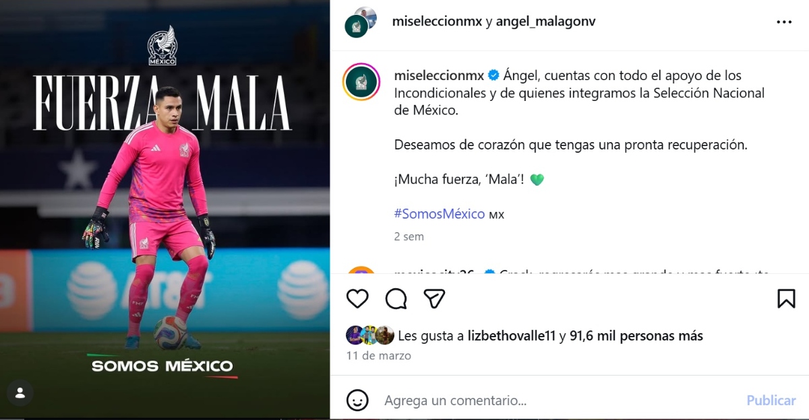Open emoji picker in comment box
Viewport: 809px width, 420px height.
point(357,400)
